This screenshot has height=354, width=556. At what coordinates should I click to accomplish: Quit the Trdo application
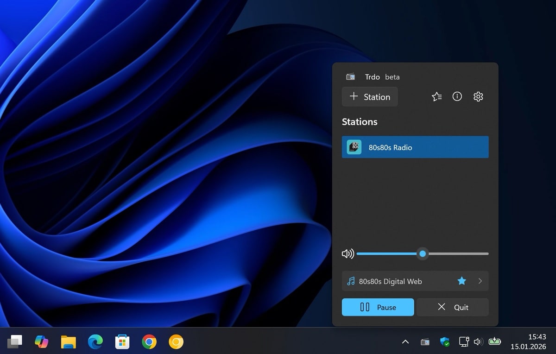453,307
